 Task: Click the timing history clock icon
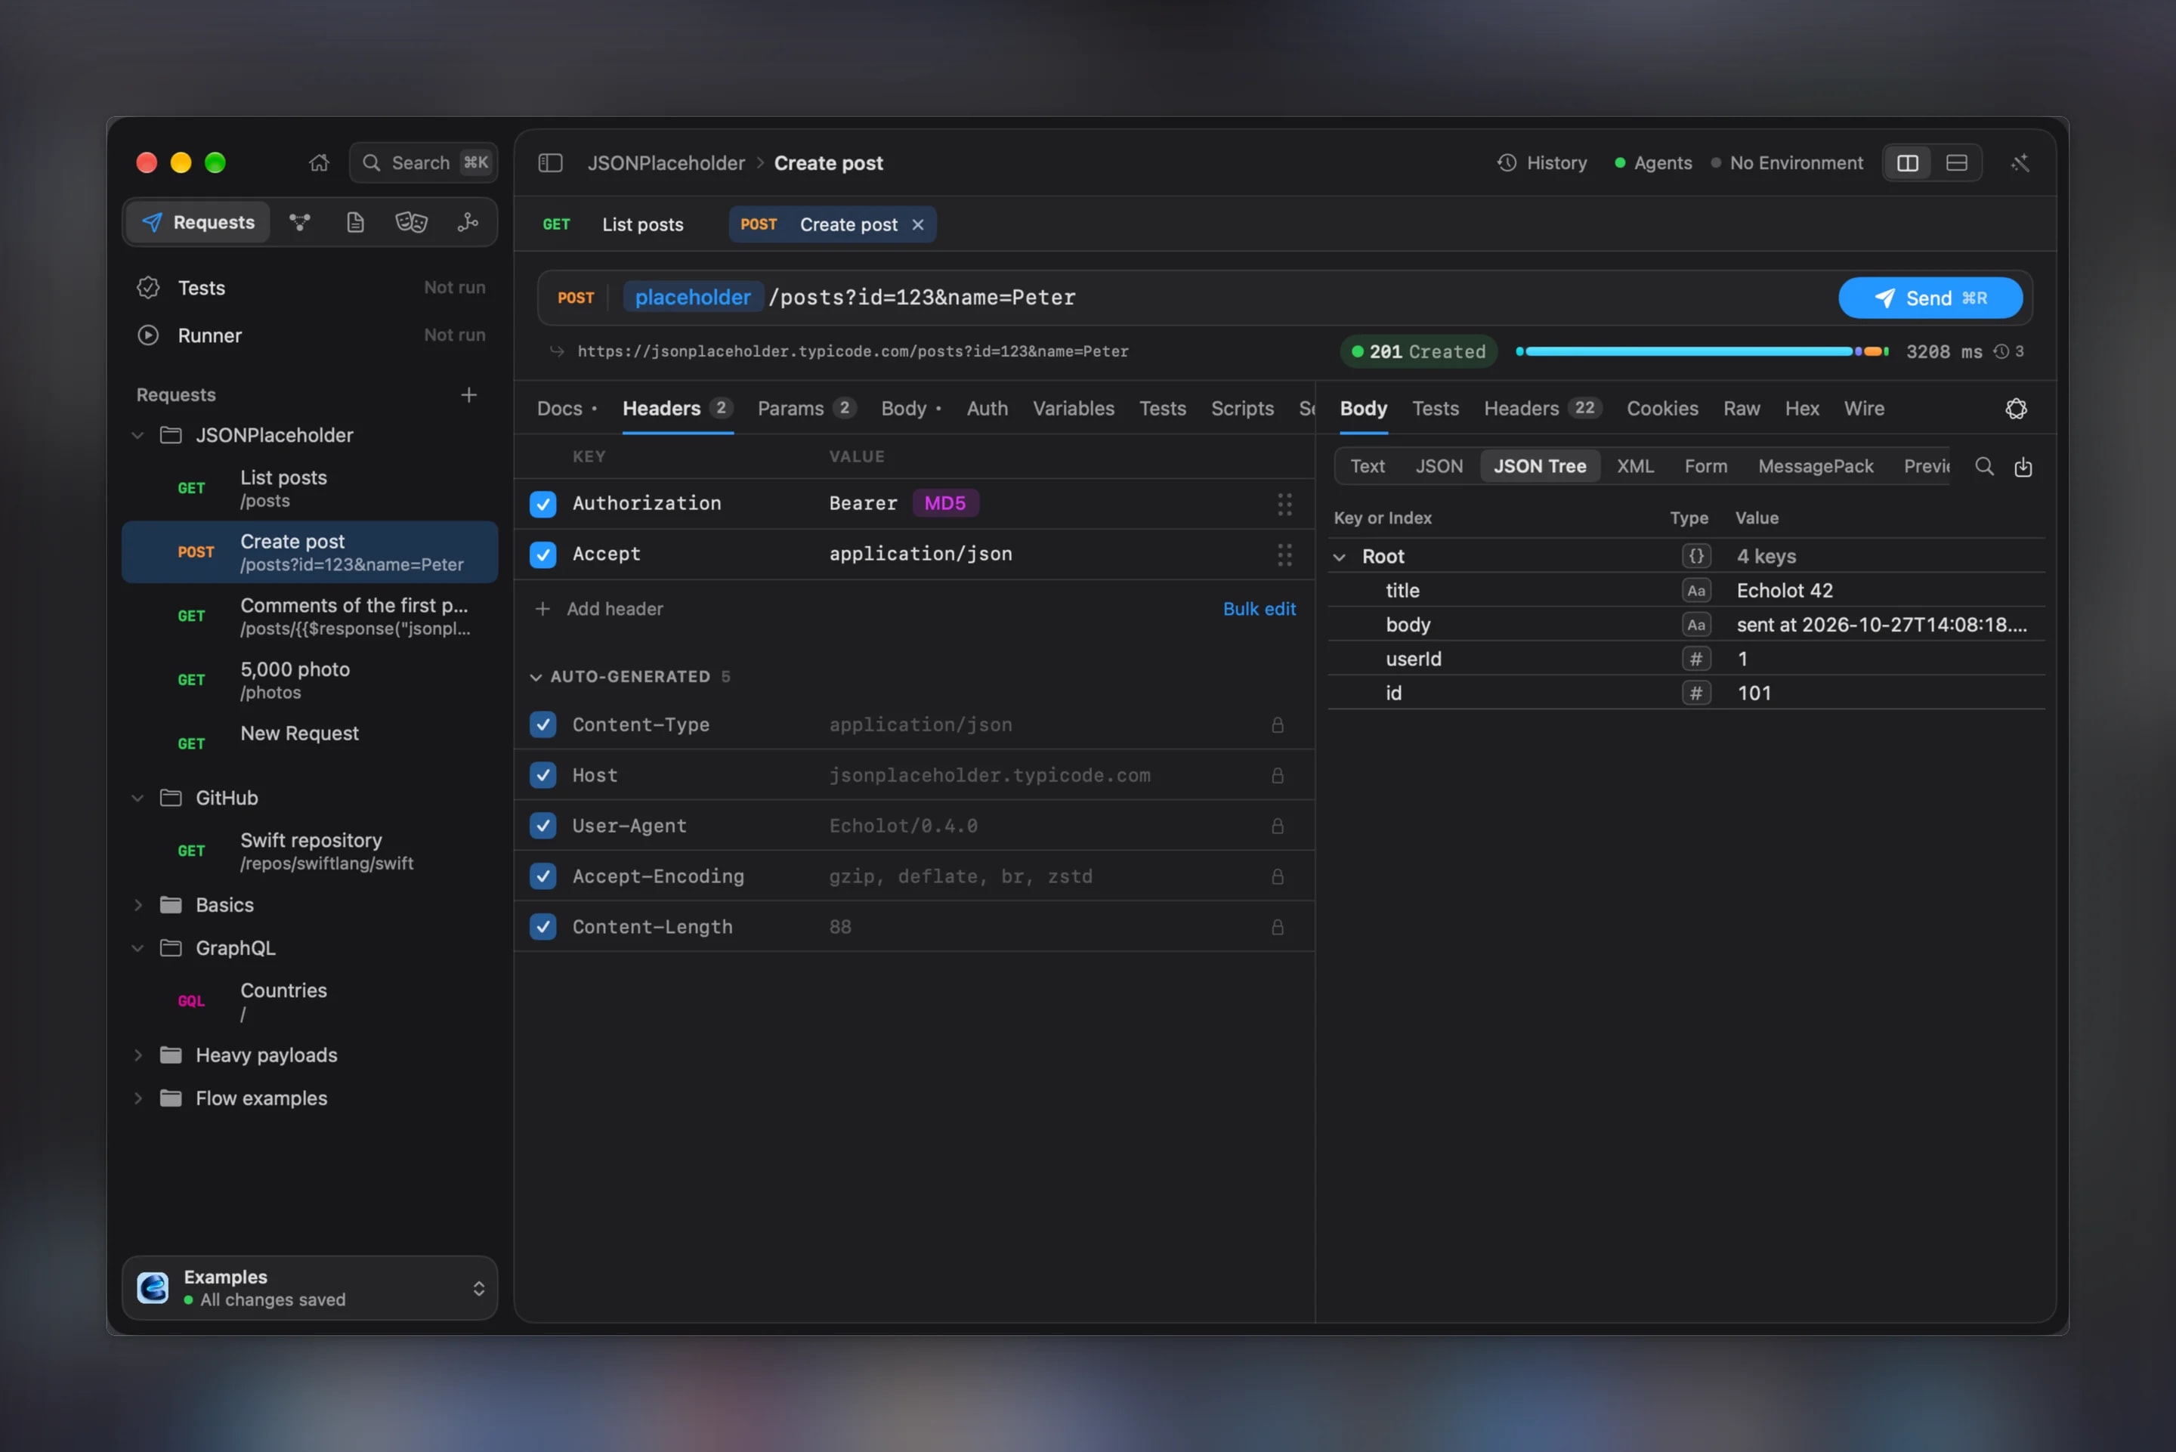point(2001,352)
